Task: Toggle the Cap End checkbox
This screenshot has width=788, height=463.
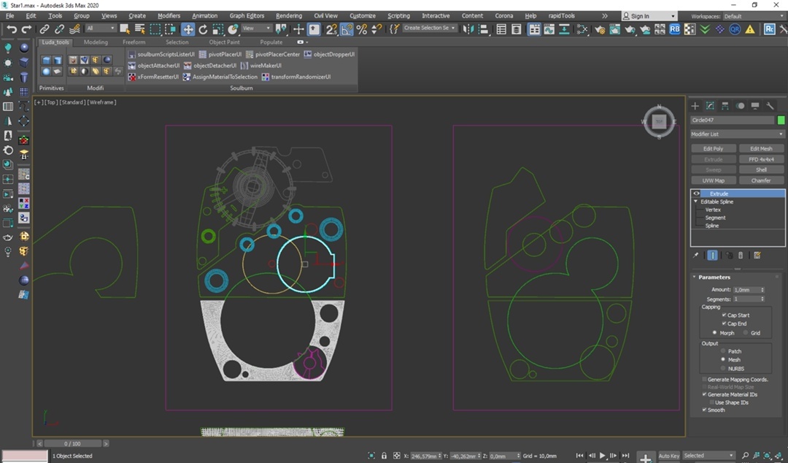Action: (x=725, y=324)
